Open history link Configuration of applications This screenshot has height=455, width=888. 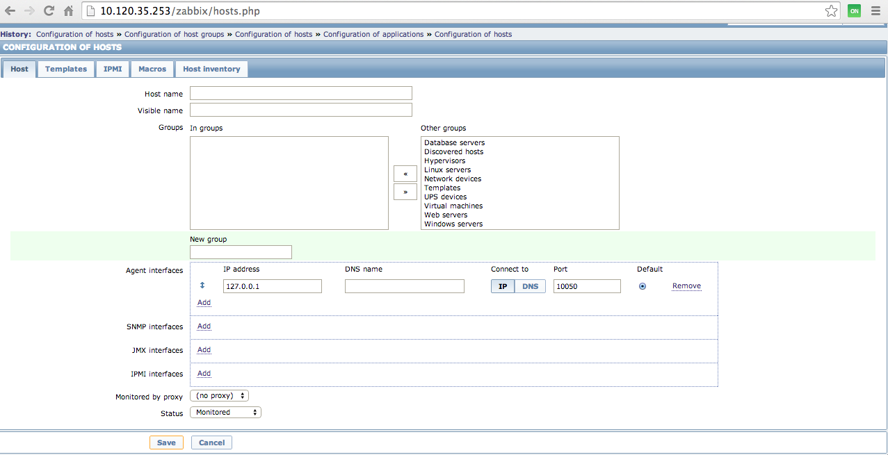click(373, 34)
